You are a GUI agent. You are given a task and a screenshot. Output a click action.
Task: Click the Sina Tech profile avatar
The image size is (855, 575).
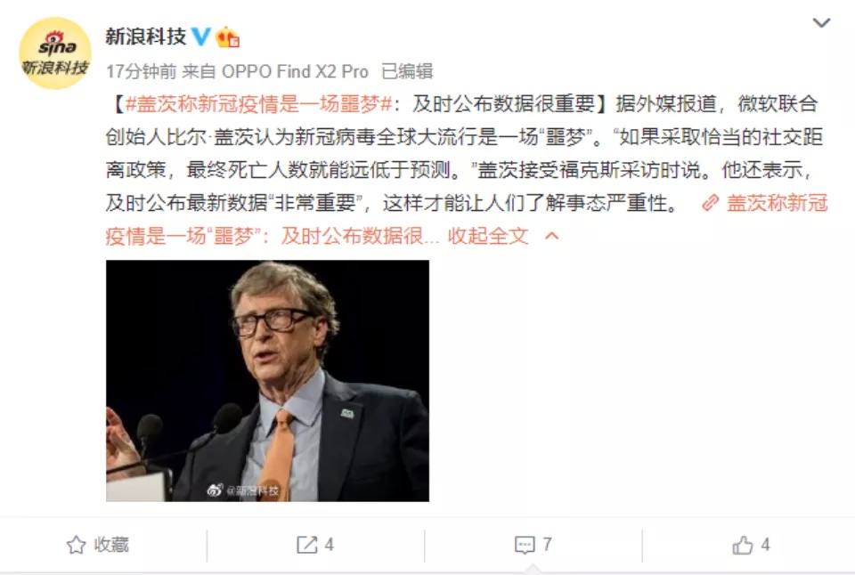pyautogui.click(x=54, y=53)
